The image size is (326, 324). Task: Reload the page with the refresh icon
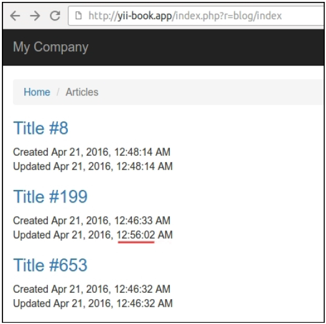point(55,16)
